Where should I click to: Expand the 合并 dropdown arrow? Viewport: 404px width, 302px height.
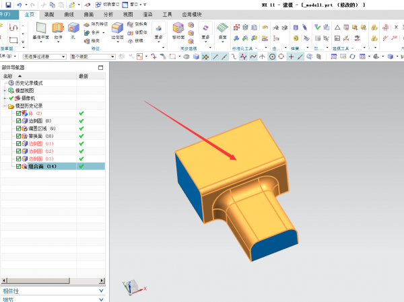click(x=104, y=33)
